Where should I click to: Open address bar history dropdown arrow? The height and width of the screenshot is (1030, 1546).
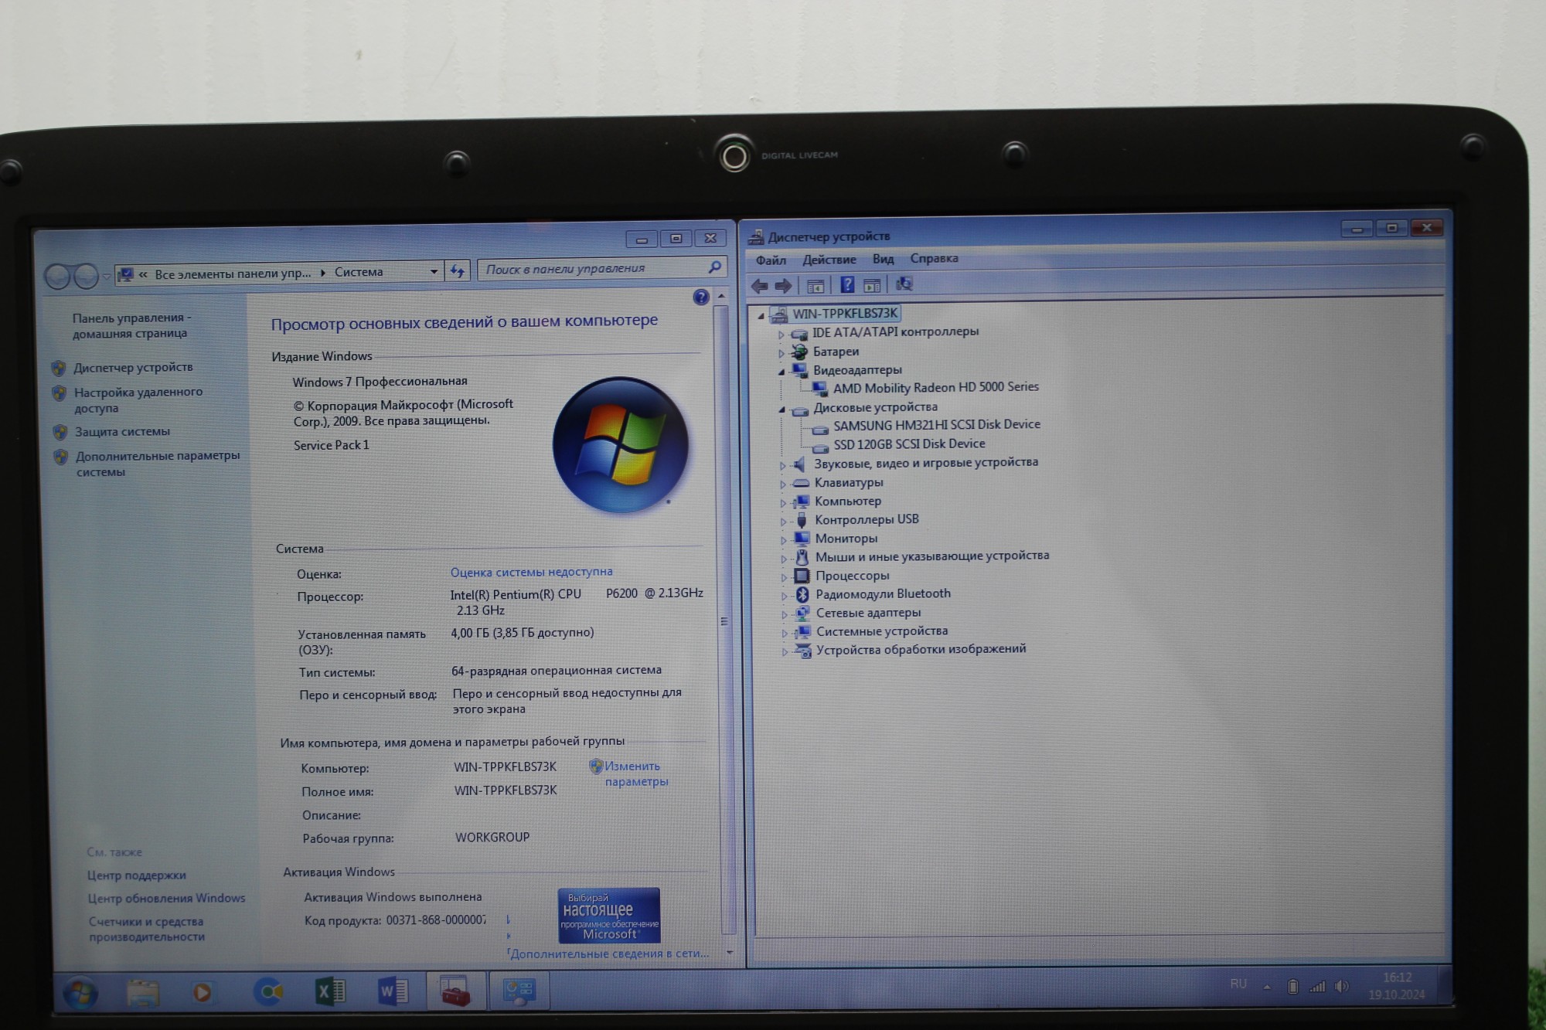[x=434, y=272]
